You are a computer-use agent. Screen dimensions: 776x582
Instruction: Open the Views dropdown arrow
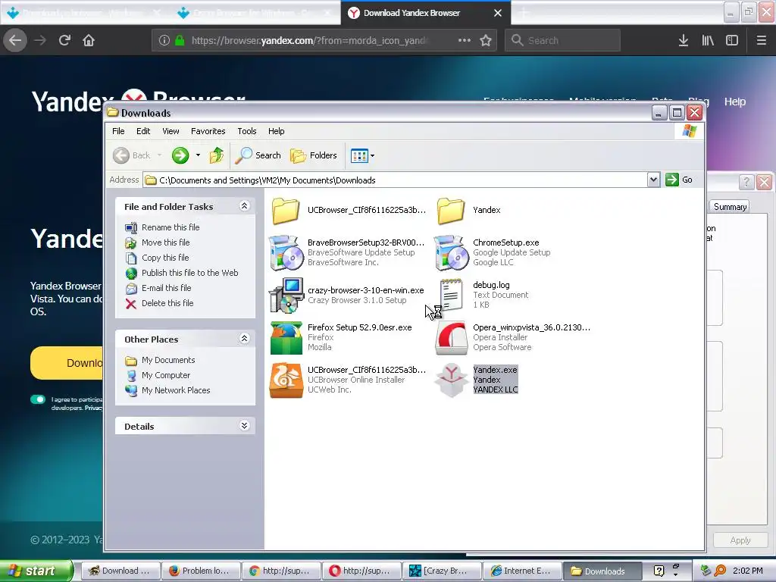pos(373,156)
